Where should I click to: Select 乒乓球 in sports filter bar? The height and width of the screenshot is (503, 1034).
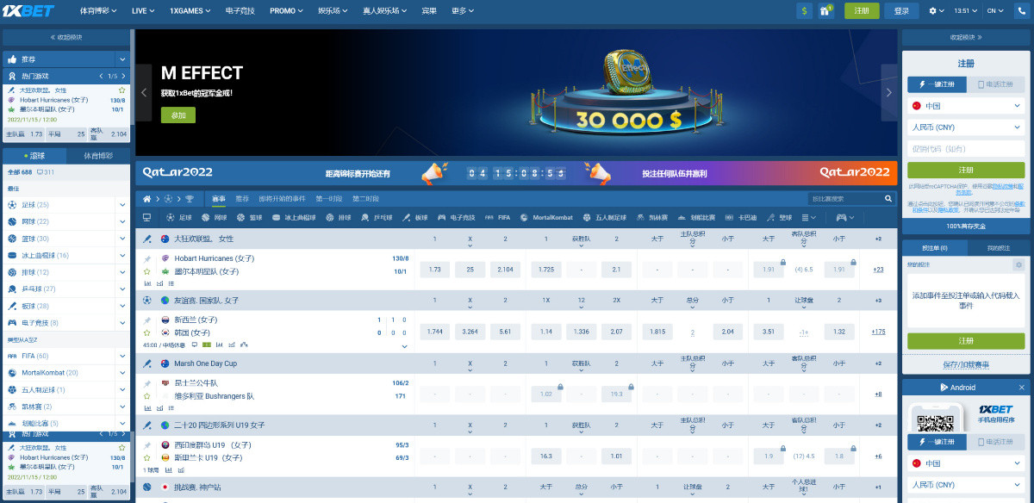pos(376,218)
